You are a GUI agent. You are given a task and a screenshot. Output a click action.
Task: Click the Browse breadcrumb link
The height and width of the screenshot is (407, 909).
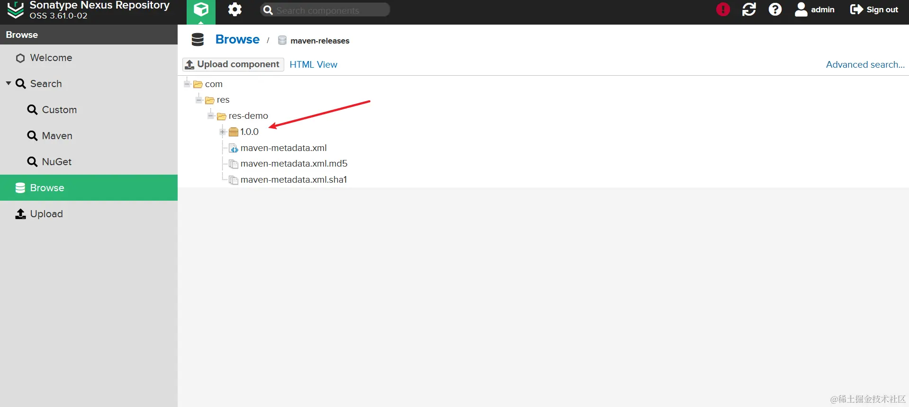pos(237,39)
